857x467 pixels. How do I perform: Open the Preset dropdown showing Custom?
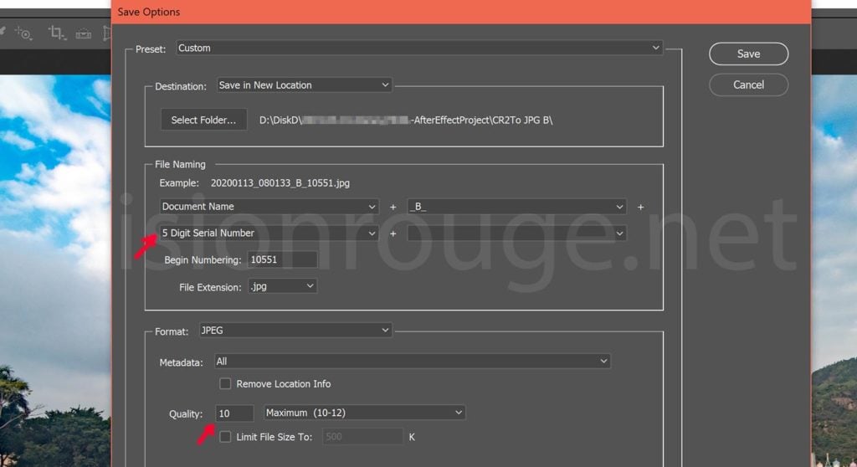coord(419,49)
